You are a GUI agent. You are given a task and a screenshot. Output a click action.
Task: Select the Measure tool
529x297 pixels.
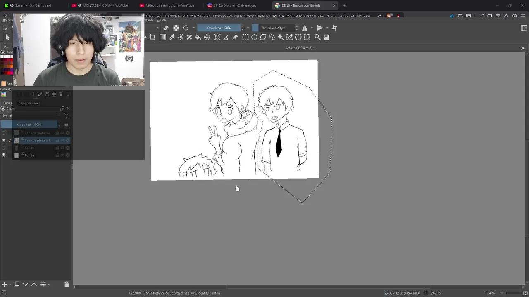point(226,37)
